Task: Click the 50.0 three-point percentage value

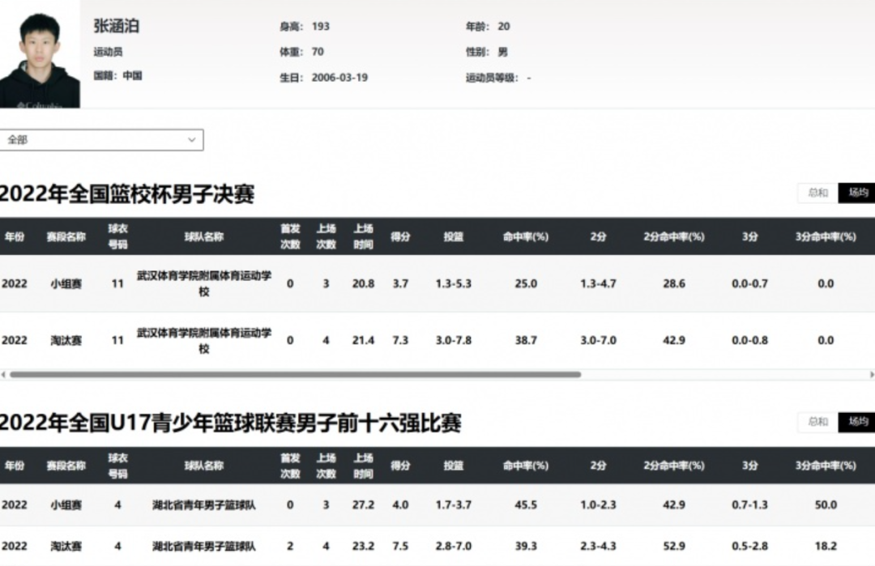Action: pyautogui.click(x=826, y=504)
